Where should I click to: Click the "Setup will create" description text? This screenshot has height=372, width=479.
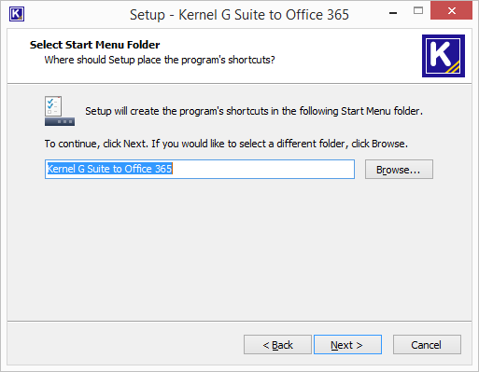click(x=254, y=111)
